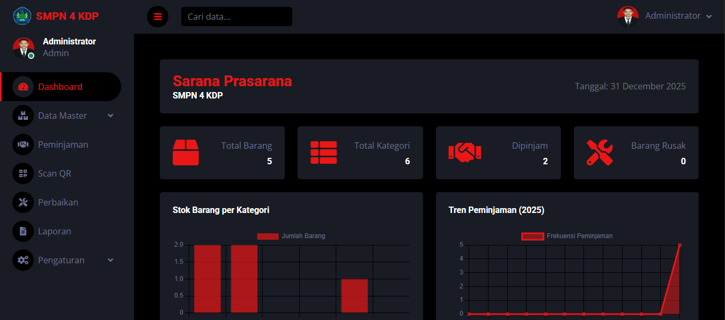725x320 pixels.
Task: Click the Barang Rusak wrench icon
Action: pyautogui.click(x=600, y=153)
